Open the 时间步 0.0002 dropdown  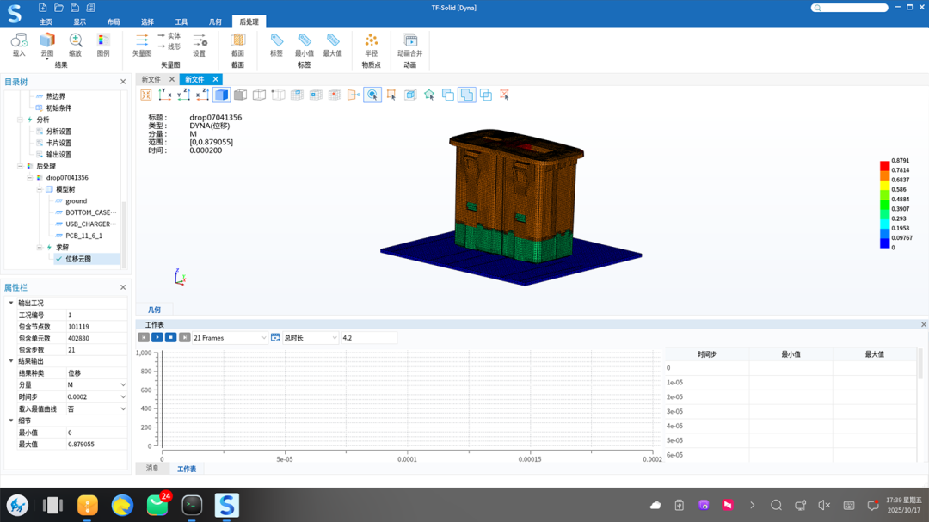[123, 397]
